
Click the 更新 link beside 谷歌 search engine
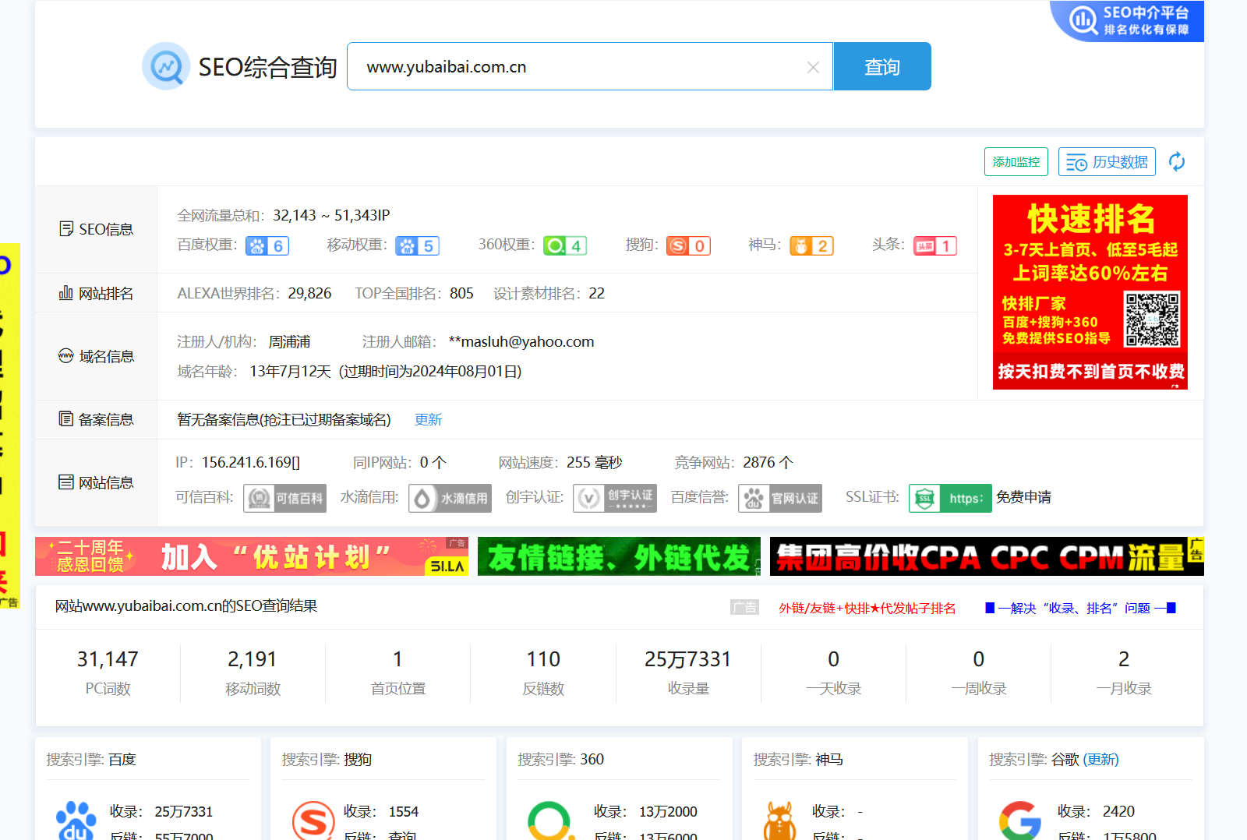point(1100,760)
